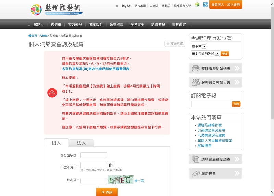Open the 交通違規 navigation menu
Image resolution: width=274 pixels, height=196 pixels.
[x=75, y=25]
